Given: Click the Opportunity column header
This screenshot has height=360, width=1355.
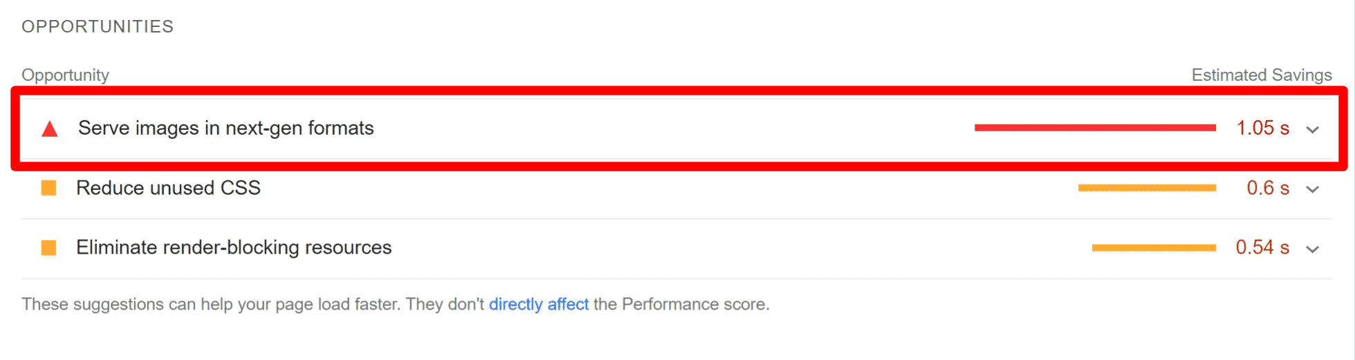Looking at the screenshot, I should [65, 75].
